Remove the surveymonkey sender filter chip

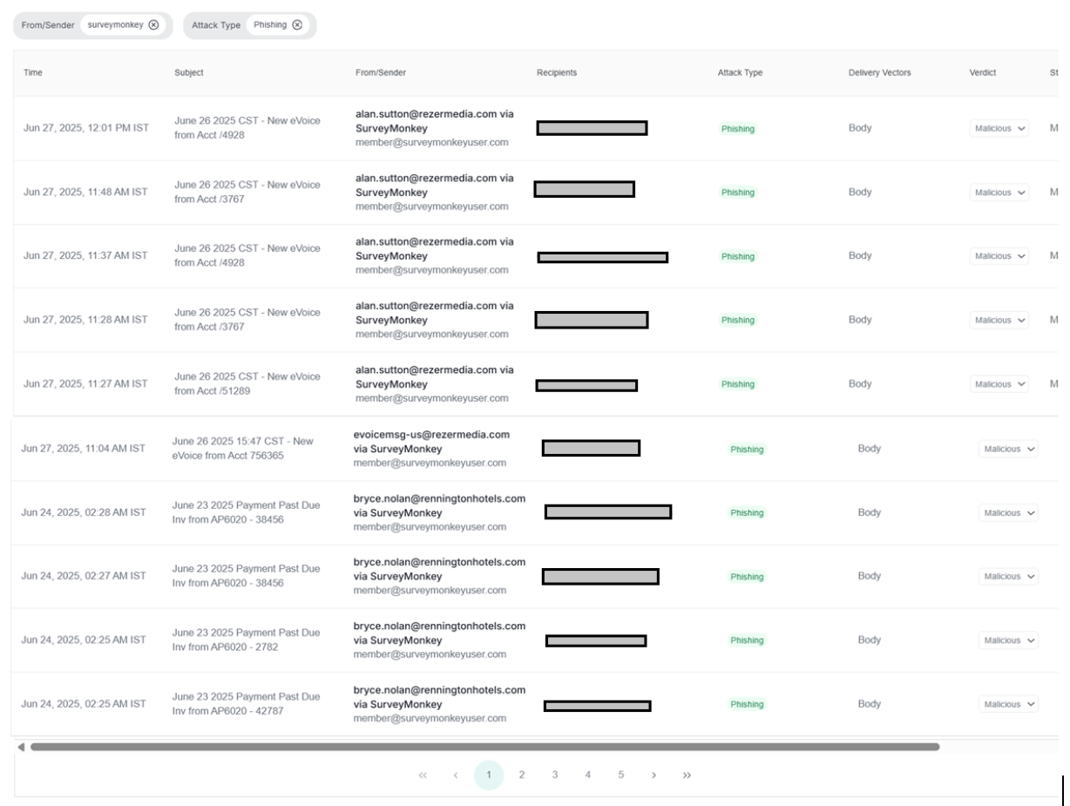click(154, 25)
